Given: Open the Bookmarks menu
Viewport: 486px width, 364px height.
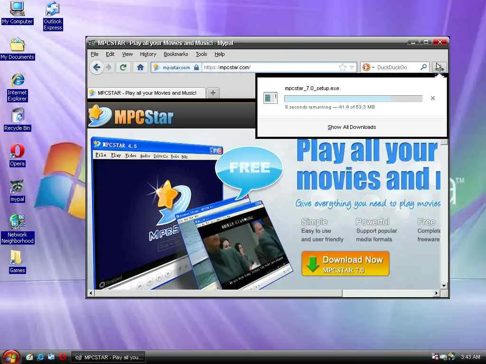Looking at the screenshot, I should coord(176,54).
